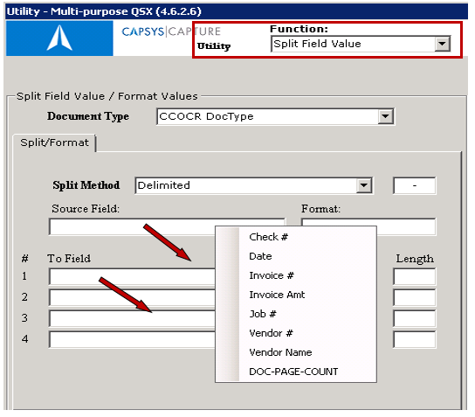This screenshot has width=475, height=417.
Task: Click the To Field input for row 1
Action: (132, 276)
